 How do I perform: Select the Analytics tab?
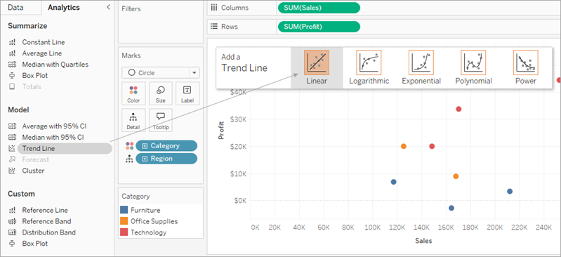64,8
